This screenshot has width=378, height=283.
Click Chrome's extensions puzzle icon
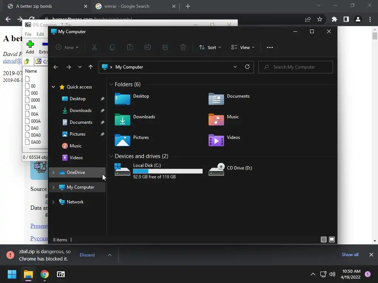point(334,19)
